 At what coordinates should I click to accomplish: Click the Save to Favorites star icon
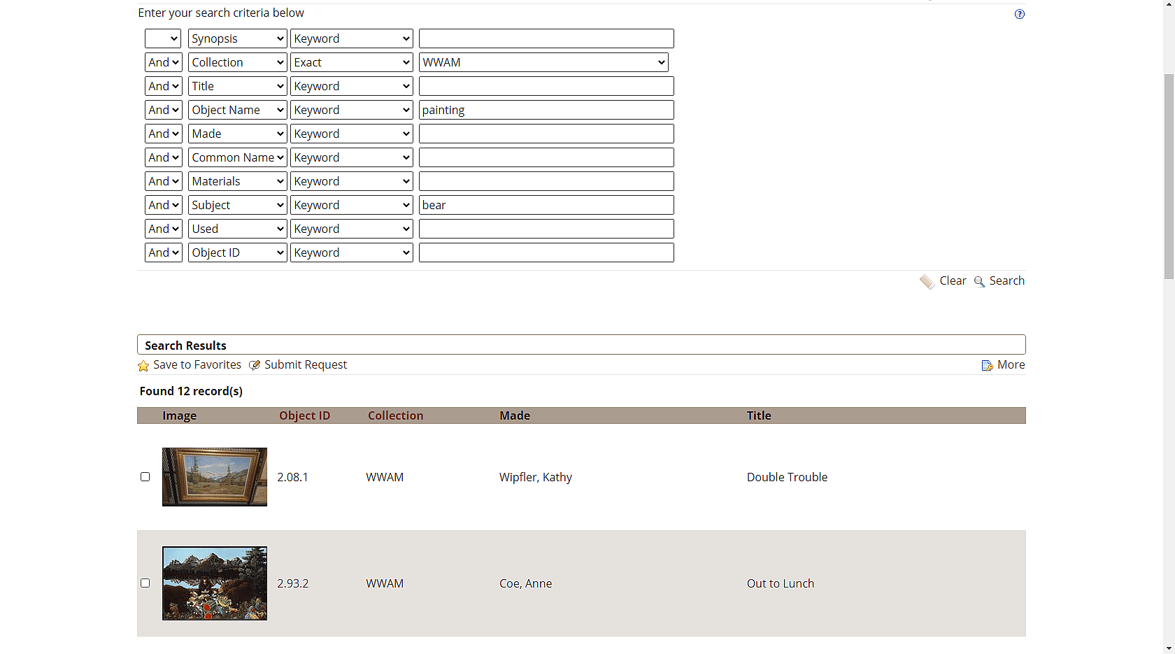(x=143, y=366)
